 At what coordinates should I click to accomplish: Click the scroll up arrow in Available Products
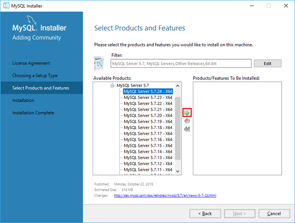click(x=178, y=86)
